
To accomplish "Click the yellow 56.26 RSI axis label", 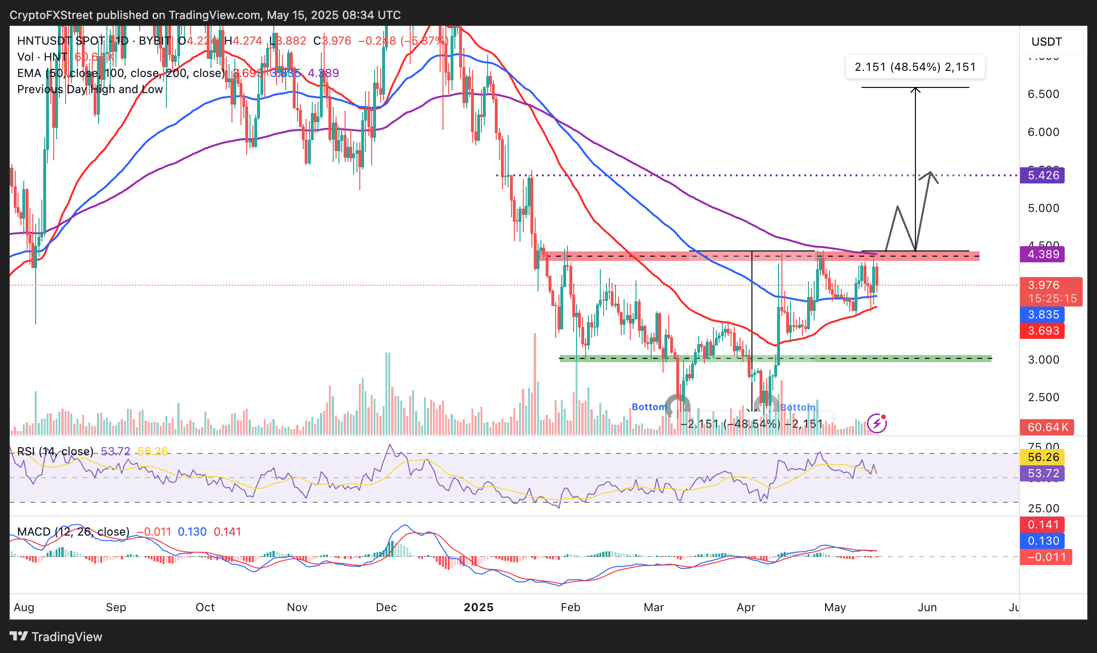I will [x=1042, y=457].
